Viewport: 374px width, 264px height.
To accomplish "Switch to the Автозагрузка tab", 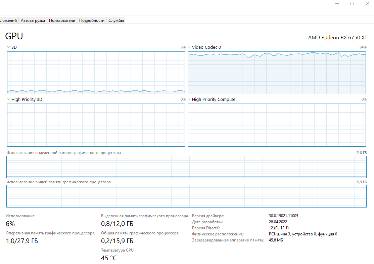I will tap(33, 21).
